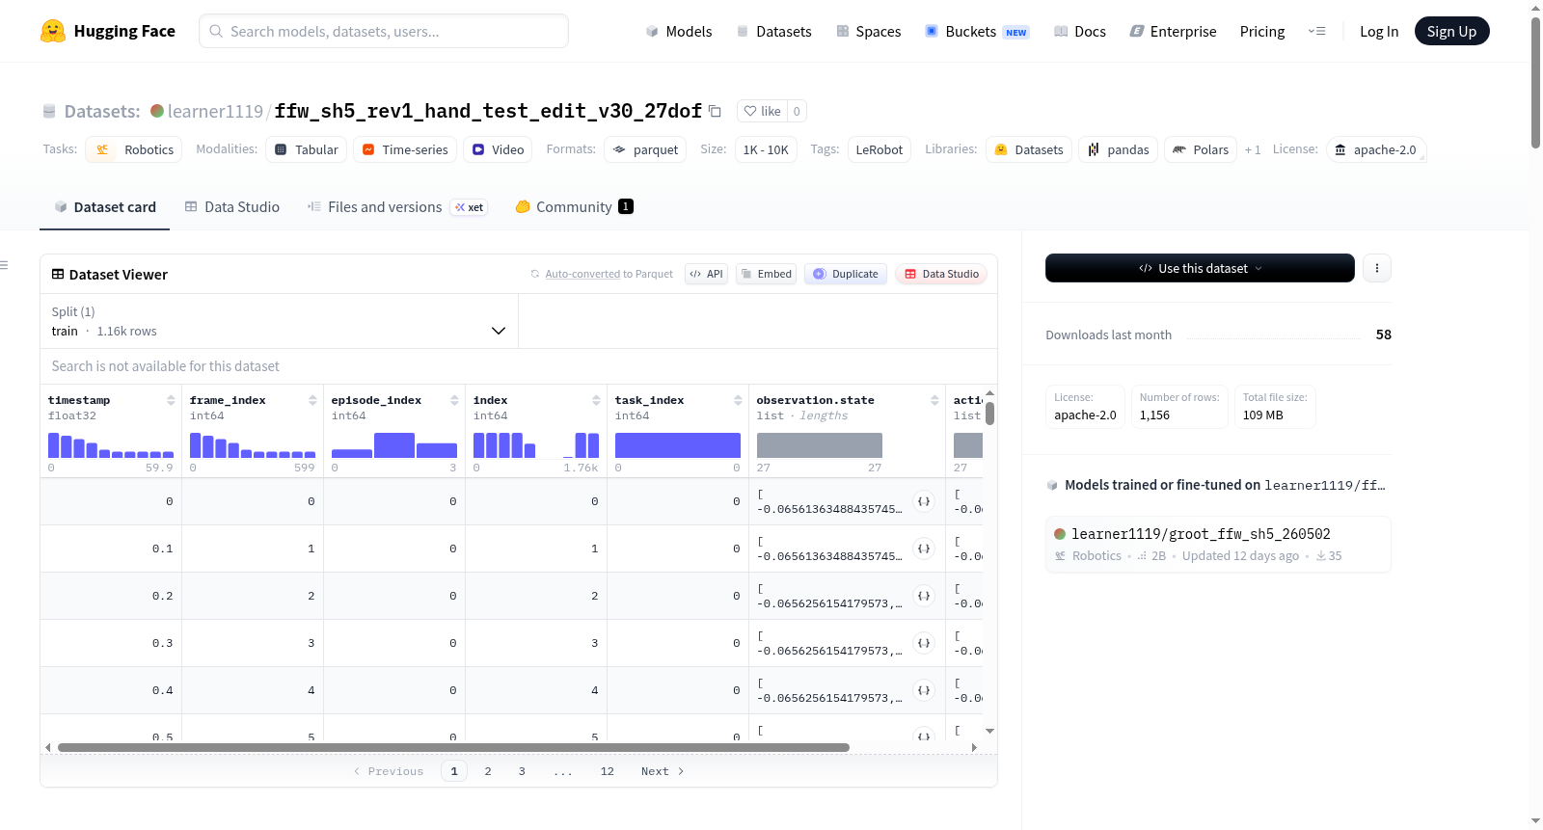Expand the observation.state cell in row 0.2

[924, 596]
